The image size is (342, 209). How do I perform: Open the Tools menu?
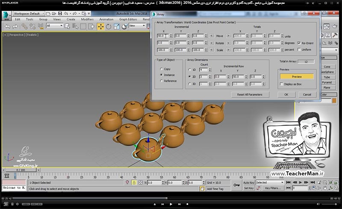(29, 19)
